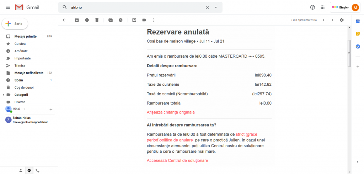The image size is (364, 174).
Task: Click the lei898.40 amount
Action: pyautogui.click(x=263, y=75)
